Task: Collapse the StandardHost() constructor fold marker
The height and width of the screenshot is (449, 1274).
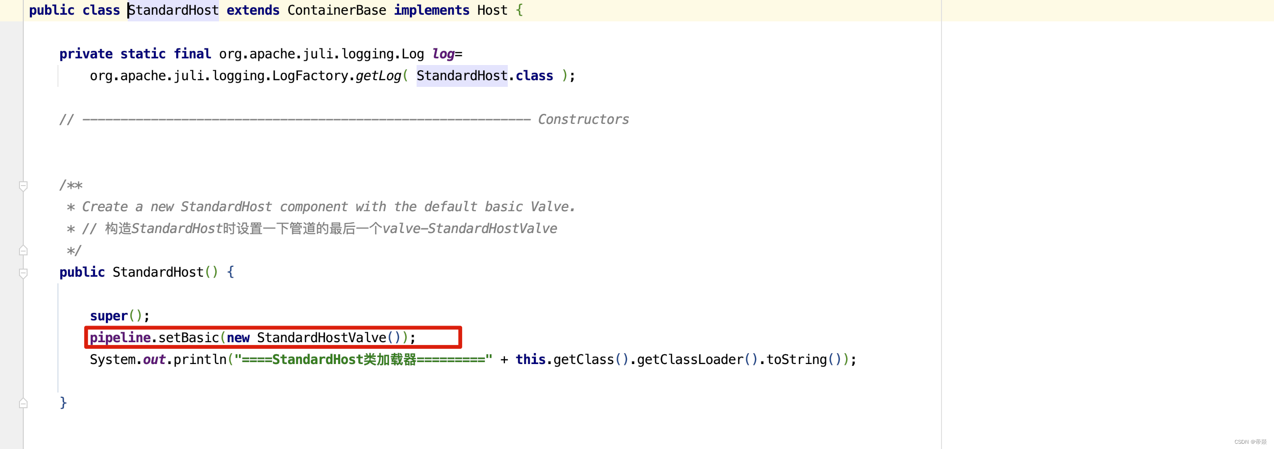Action: (x=23, y=272)
